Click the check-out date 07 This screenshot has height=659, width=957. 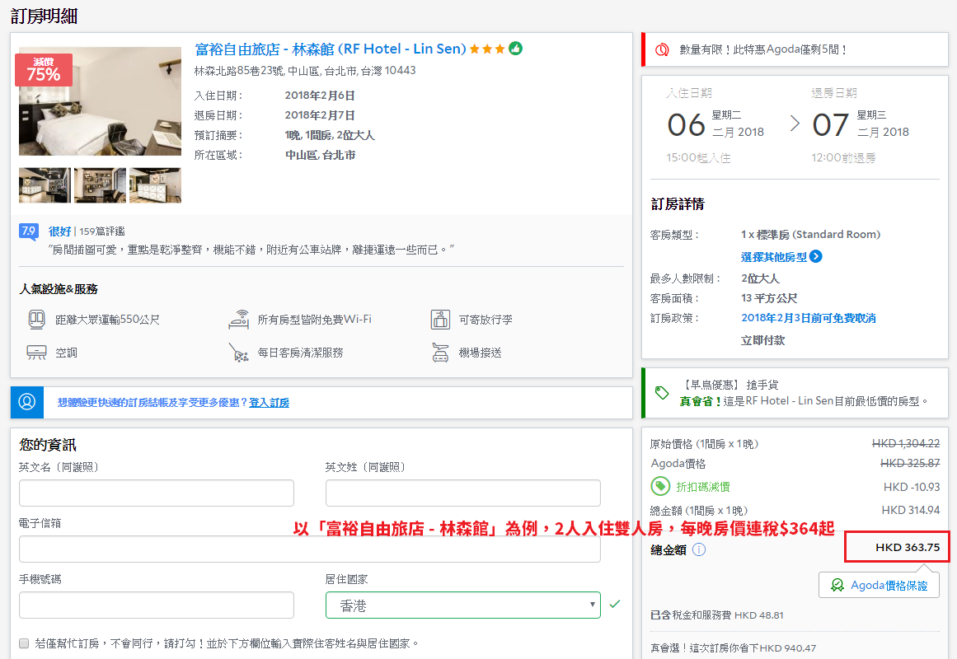pos(830,125)
